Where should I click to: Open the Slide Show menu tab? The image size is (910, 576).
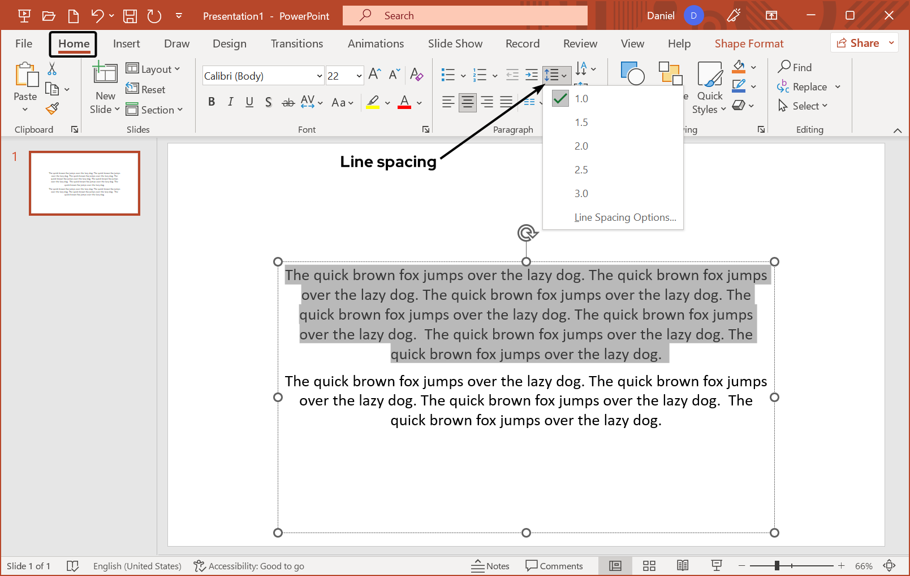[x=455, y=43]
